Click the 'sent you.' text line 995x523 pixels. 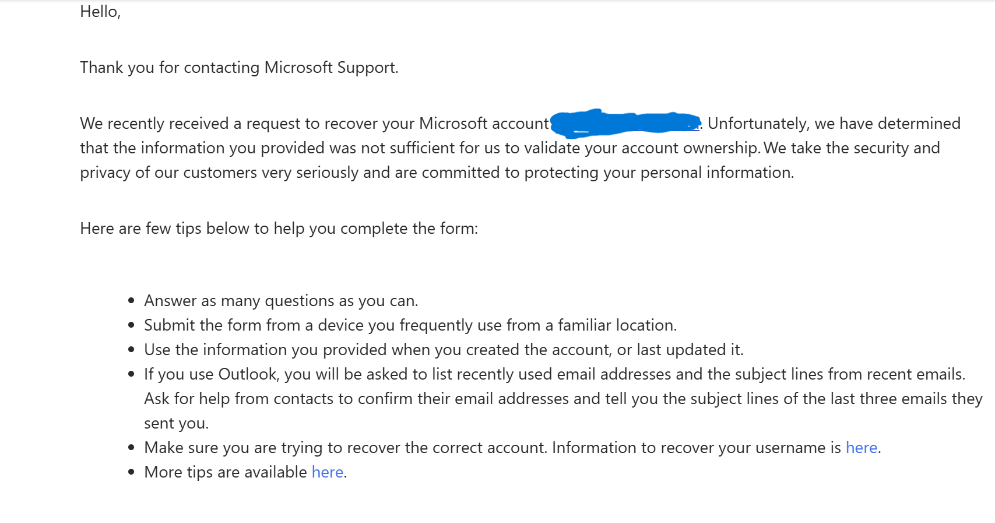point(176,423)
